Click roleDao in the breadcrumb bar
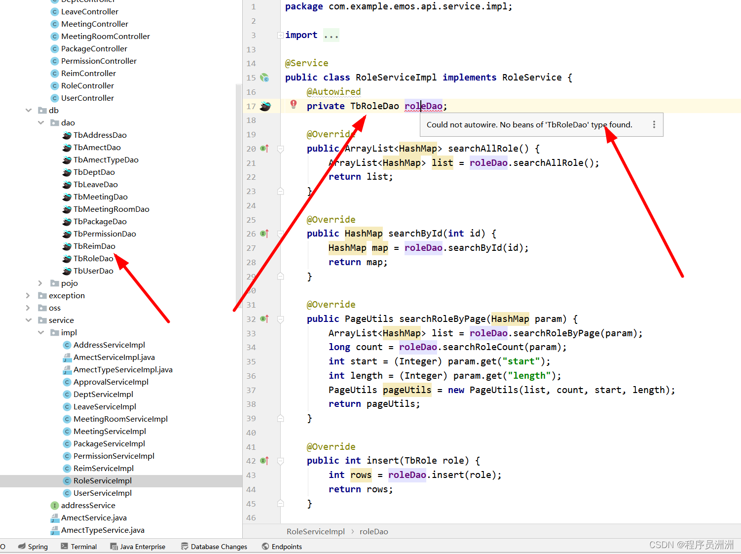 pyautogui.click(x=373, y=531)
